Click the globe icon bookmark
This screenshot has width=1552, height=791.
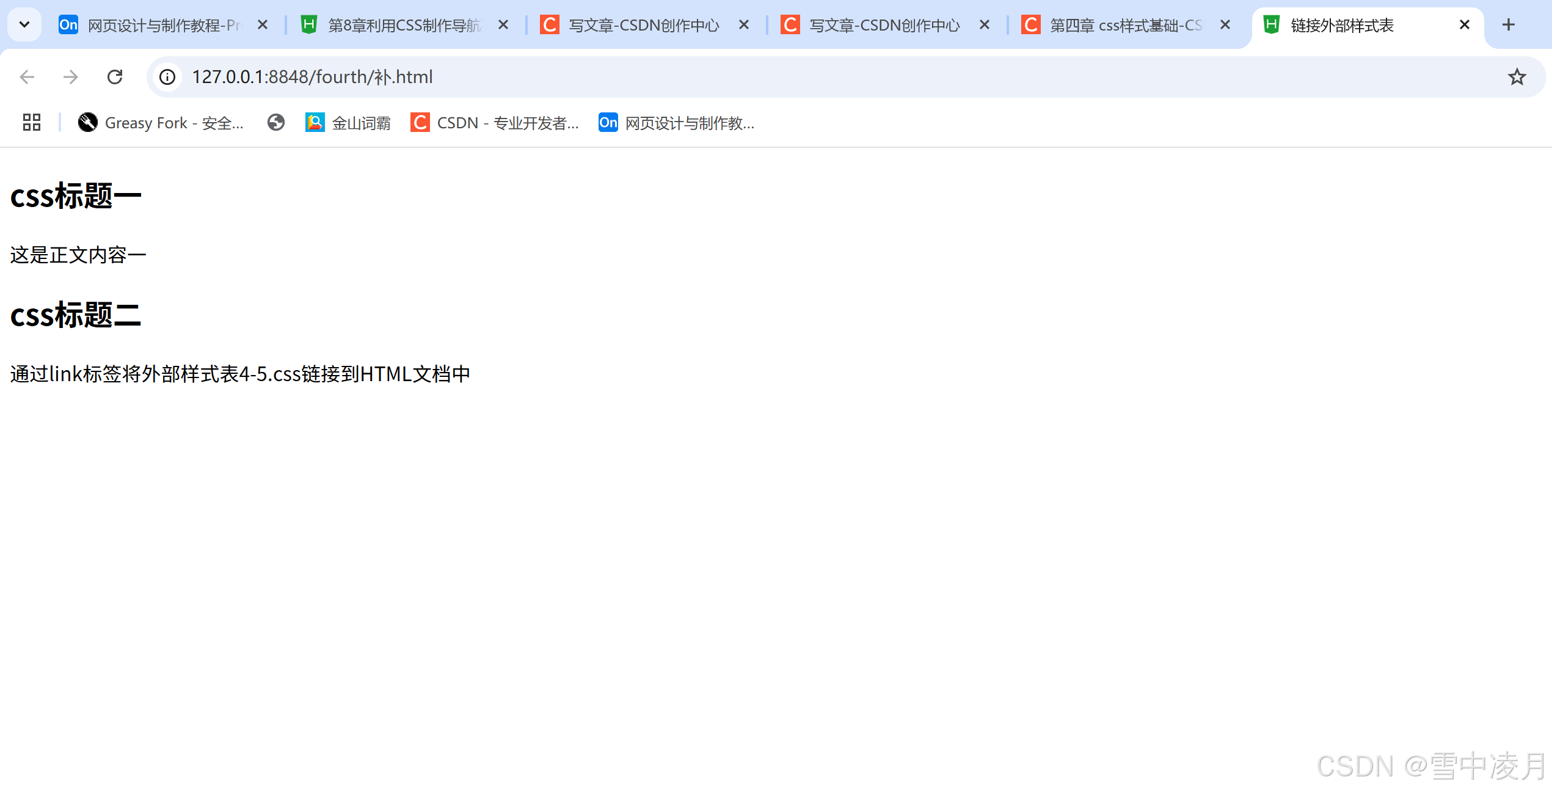pos(276,123)
